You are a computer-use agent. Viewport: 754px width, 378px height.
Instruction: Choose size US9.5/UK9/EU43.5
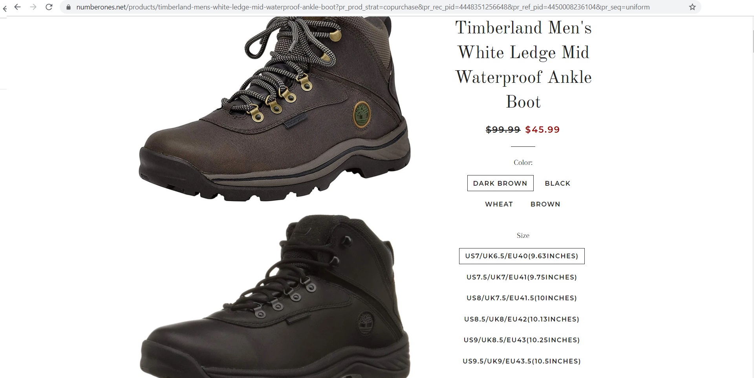click(522, 361)
